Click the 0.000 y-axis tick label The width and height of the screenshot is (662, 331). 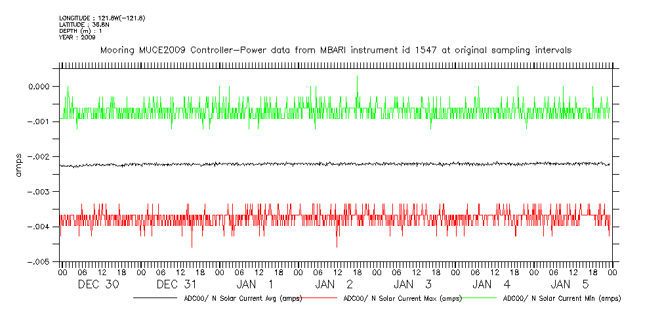tap(37, 86)
